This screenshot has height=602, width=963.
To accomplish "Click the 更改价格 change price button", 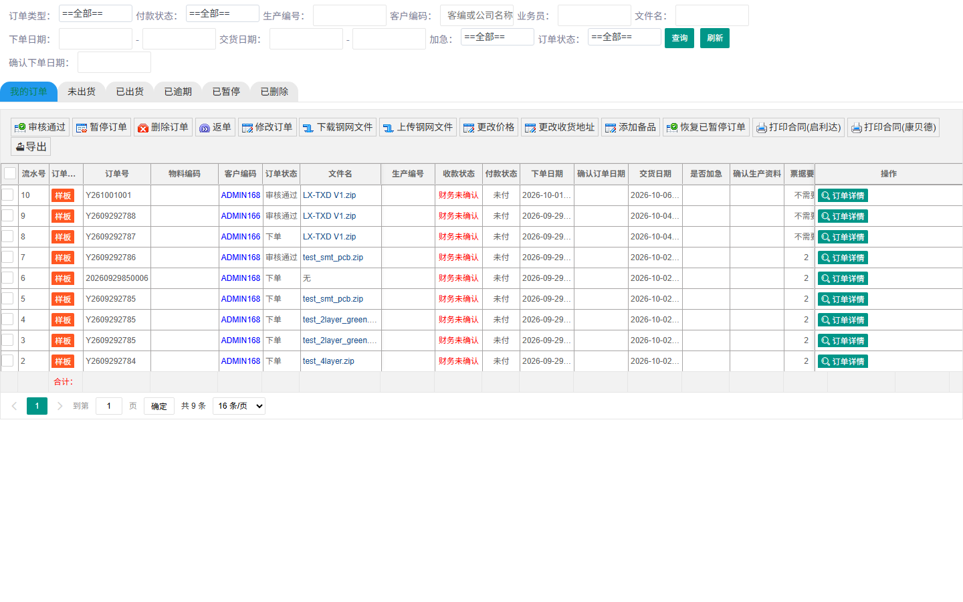I will pos(489,127).
